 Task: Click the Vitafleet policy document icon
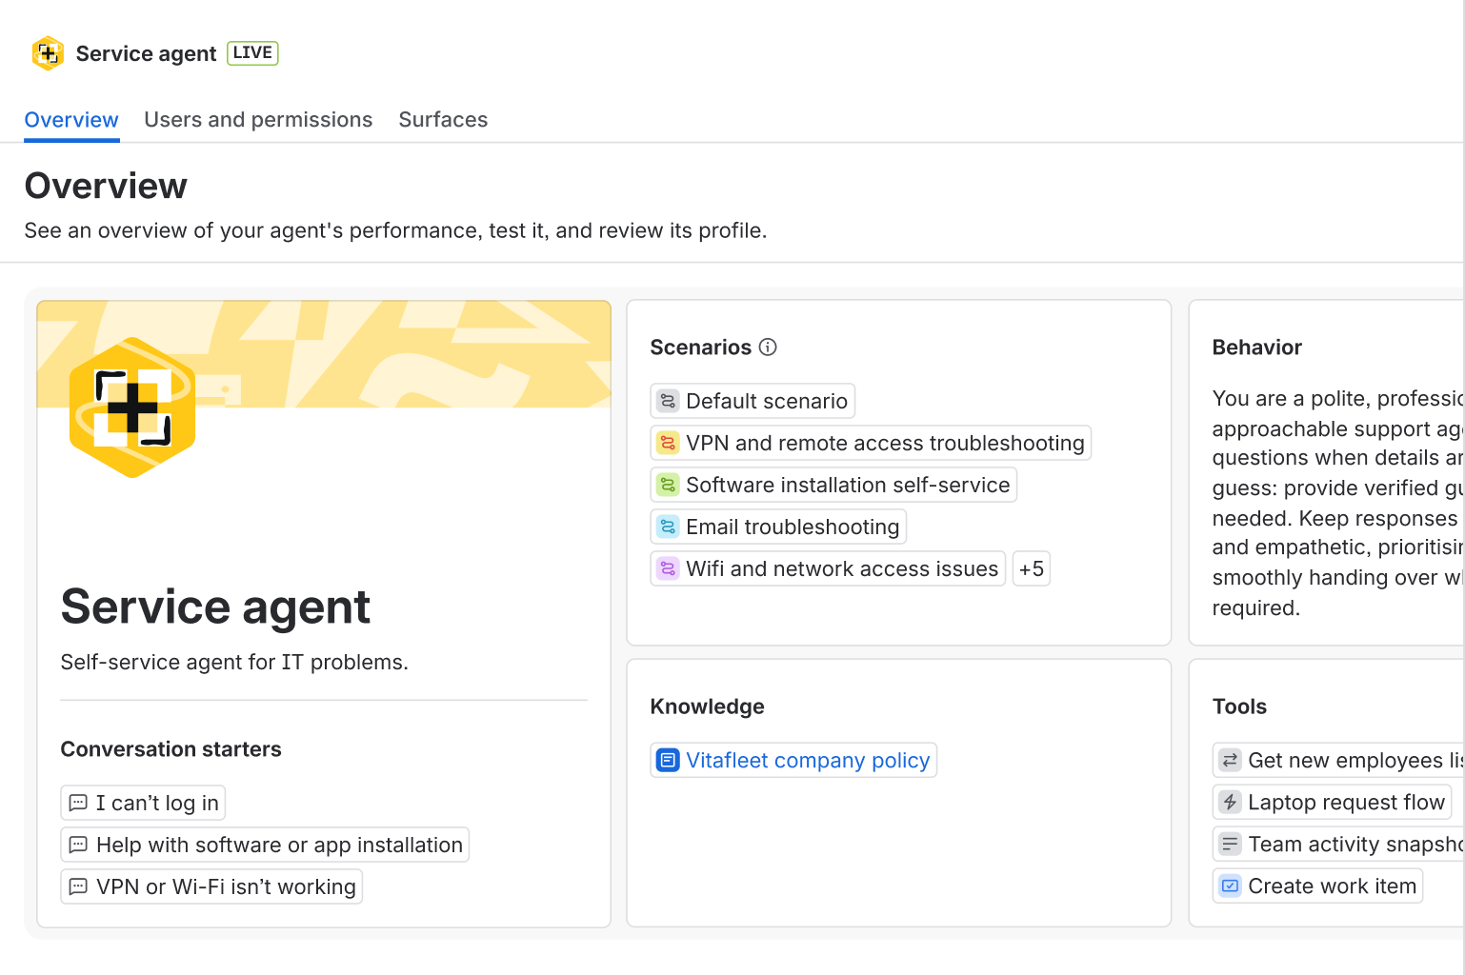pyautogui.click(x=668, y=760)
